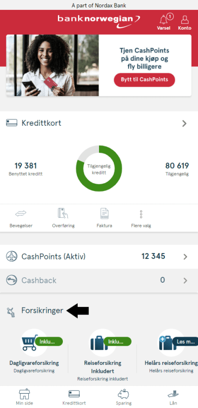Click the Reiseforsikring Inkludert suitcase icon
The width and height of the screenshot is (198, 408).
click(x=99, y=343)
